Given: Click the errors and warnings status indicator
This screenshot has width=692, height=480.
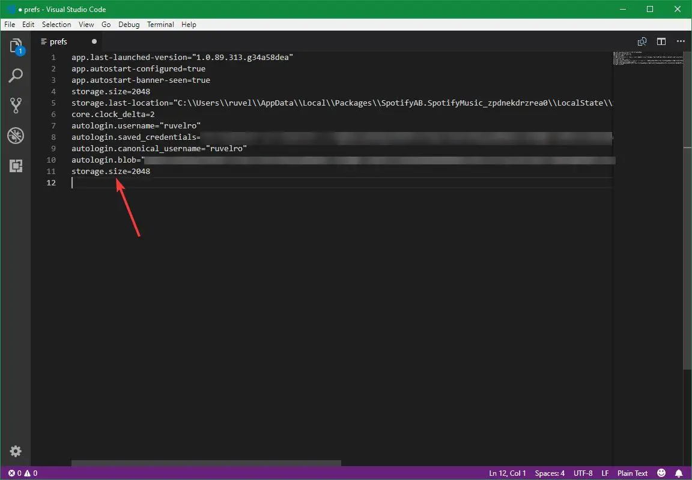Looking at the screenshot, I should 23,473.
